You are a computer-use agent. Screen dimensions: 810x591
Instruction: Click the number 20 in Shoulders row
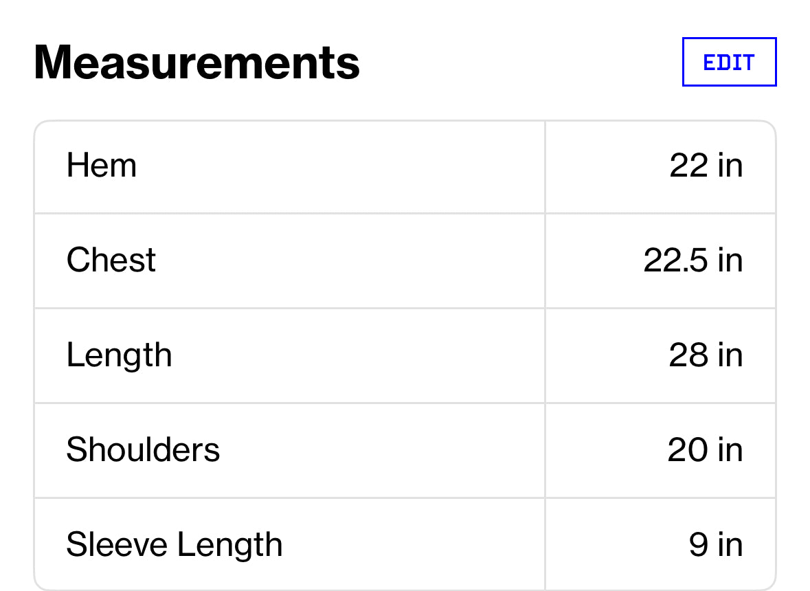[x=688, y=450]
